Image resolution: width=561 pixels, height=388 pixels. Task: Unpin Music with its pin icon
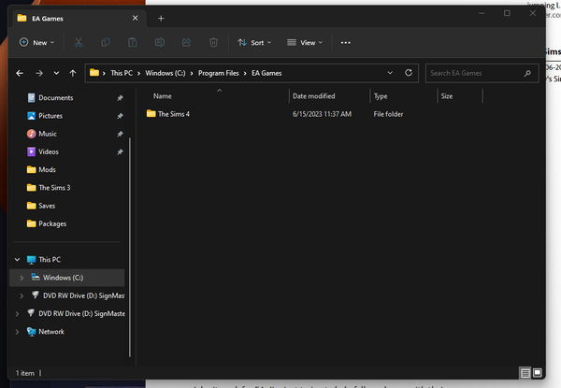click(x=120, y=134)
